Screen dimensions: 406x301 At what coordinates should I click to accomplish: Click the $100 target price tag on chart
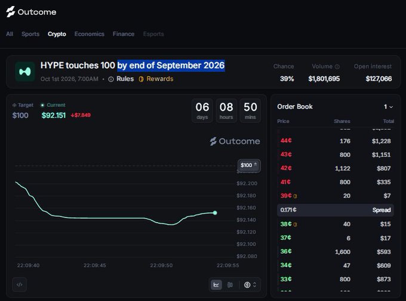click(249, 165)
